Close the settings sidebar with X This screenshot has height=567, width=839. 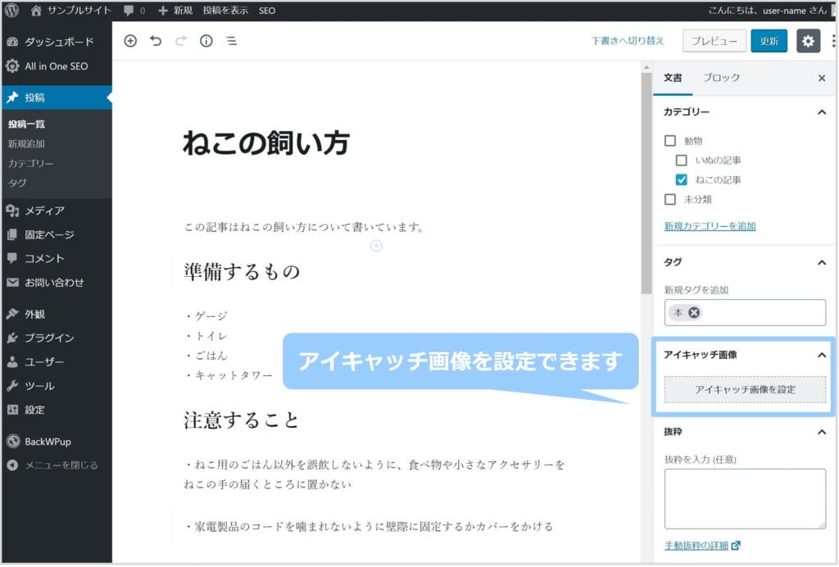click(x=822, y=78)
